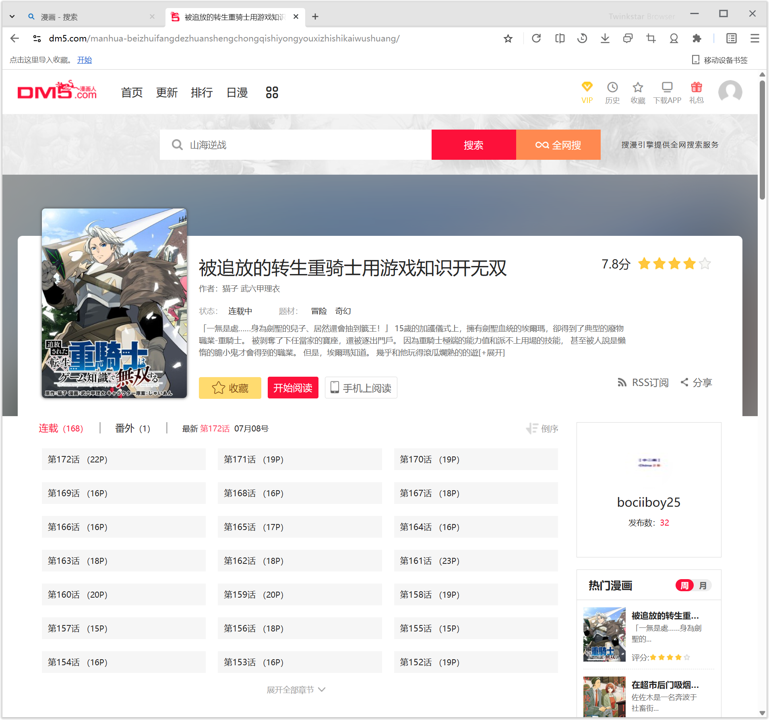Open chapter 第152话 (19P)
Screen dimensions: 769x720
pos(476,662)
